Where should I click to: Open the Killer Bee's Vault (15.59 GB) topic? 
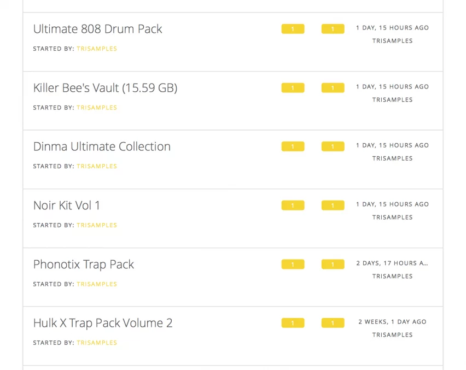coord(105,88)
